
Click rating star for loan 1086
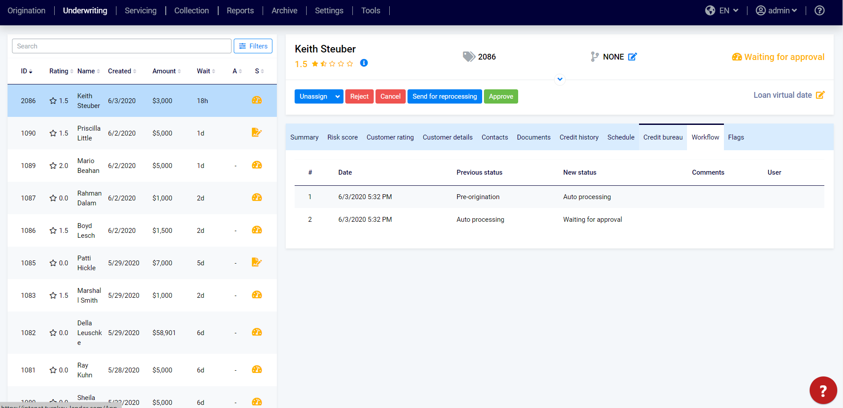click(53, 230)
